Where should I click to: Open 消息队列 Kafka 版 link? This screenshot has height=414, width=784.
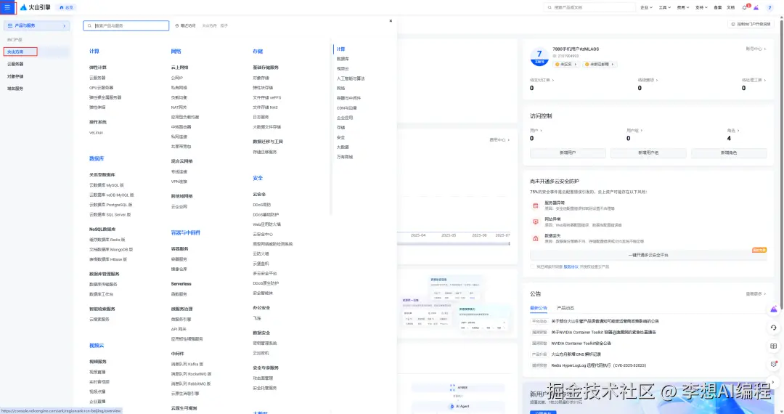pyautogui.click(x=187, y=364)
